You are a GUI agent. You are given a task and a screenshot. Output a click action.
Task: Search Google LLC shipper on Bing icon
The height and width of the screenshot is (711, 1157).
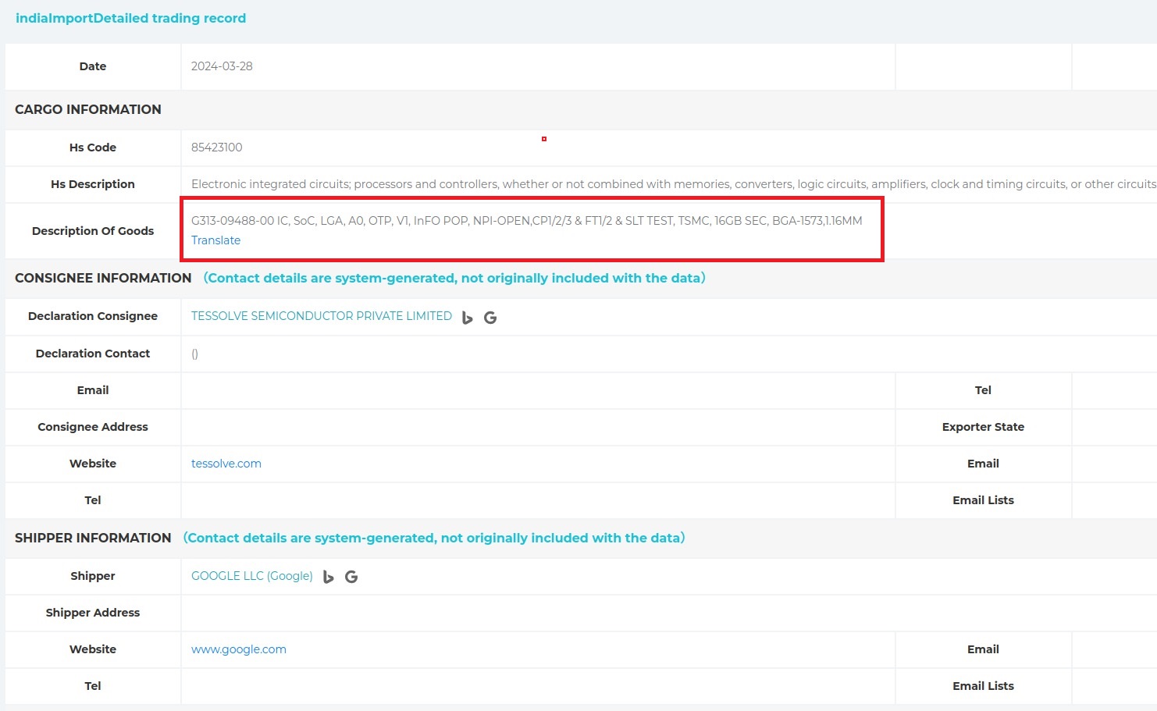pyautogui.click(x=328, y=577)
